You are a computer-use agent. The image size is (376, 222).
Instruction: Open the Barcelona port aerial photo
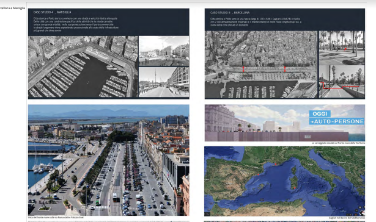[261, 65]
